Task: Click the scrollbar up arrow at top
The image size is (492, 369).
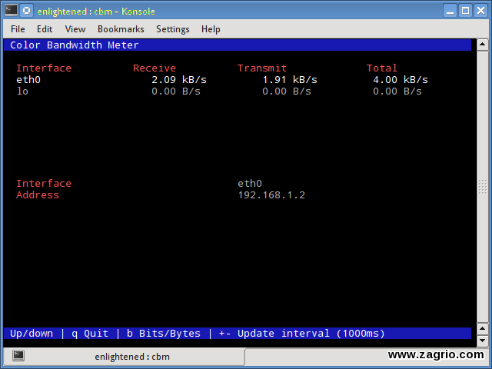Action: coord(482,45)
